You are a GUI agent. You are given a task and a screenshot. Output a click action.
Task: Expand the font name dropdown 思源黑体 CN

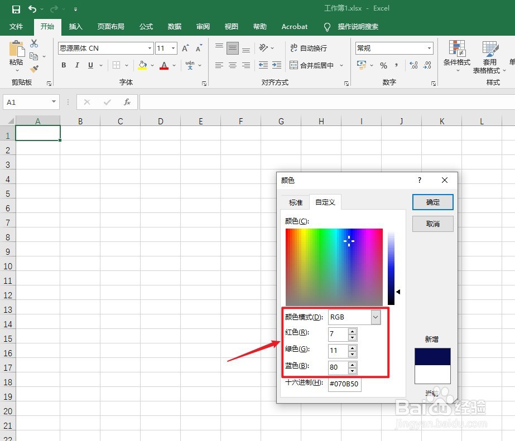point(150,49)
